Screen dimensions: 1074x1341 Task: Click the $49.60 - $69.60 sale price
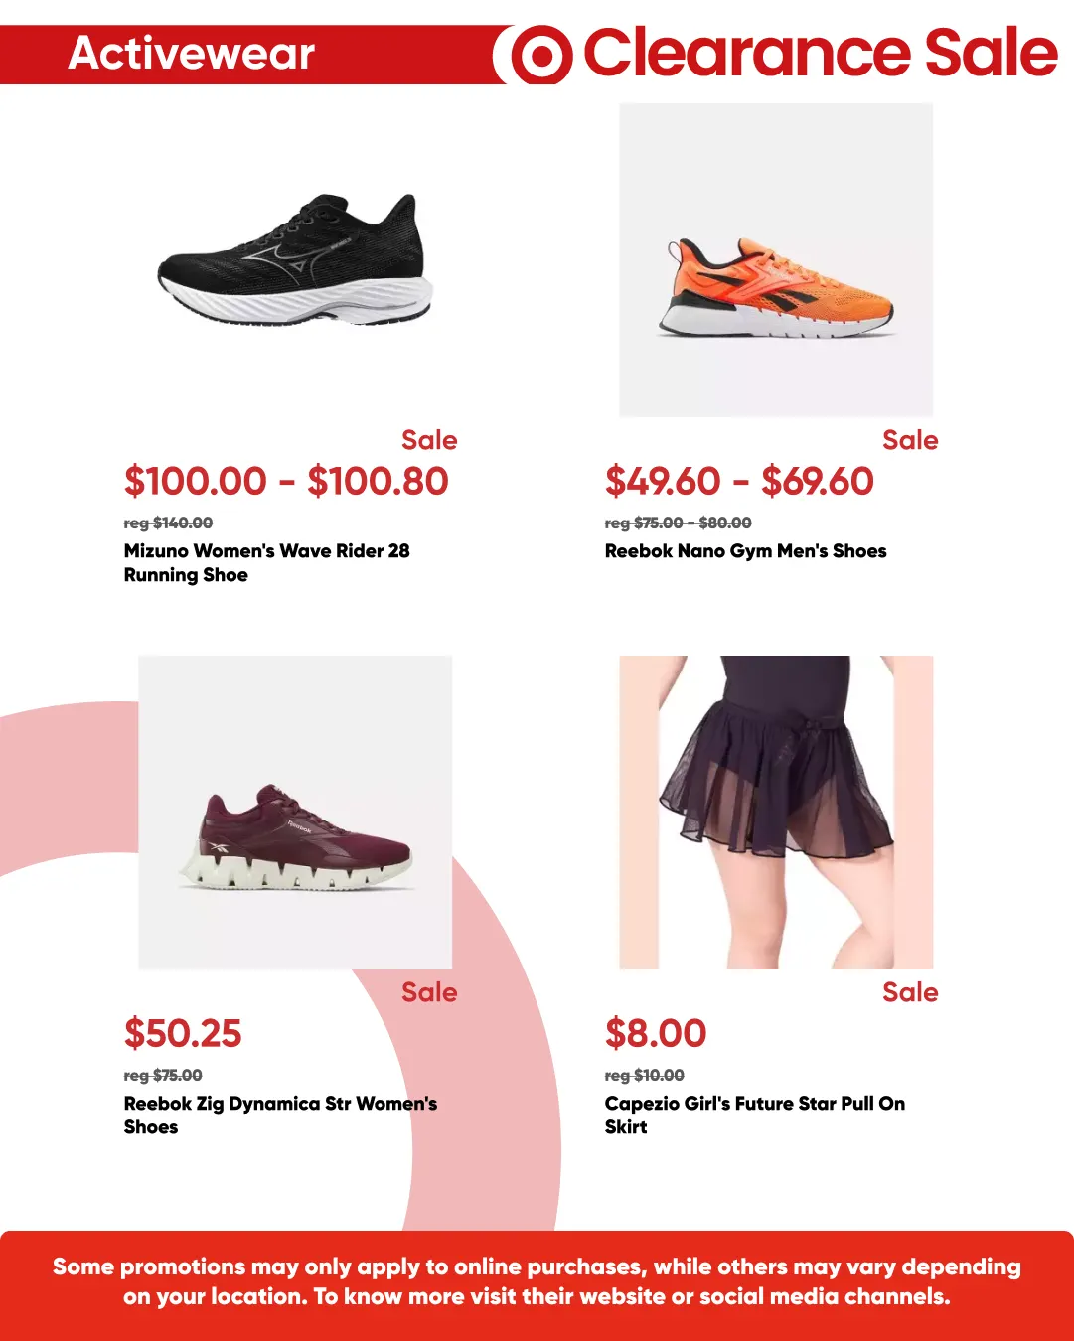[x=739, y=482]
